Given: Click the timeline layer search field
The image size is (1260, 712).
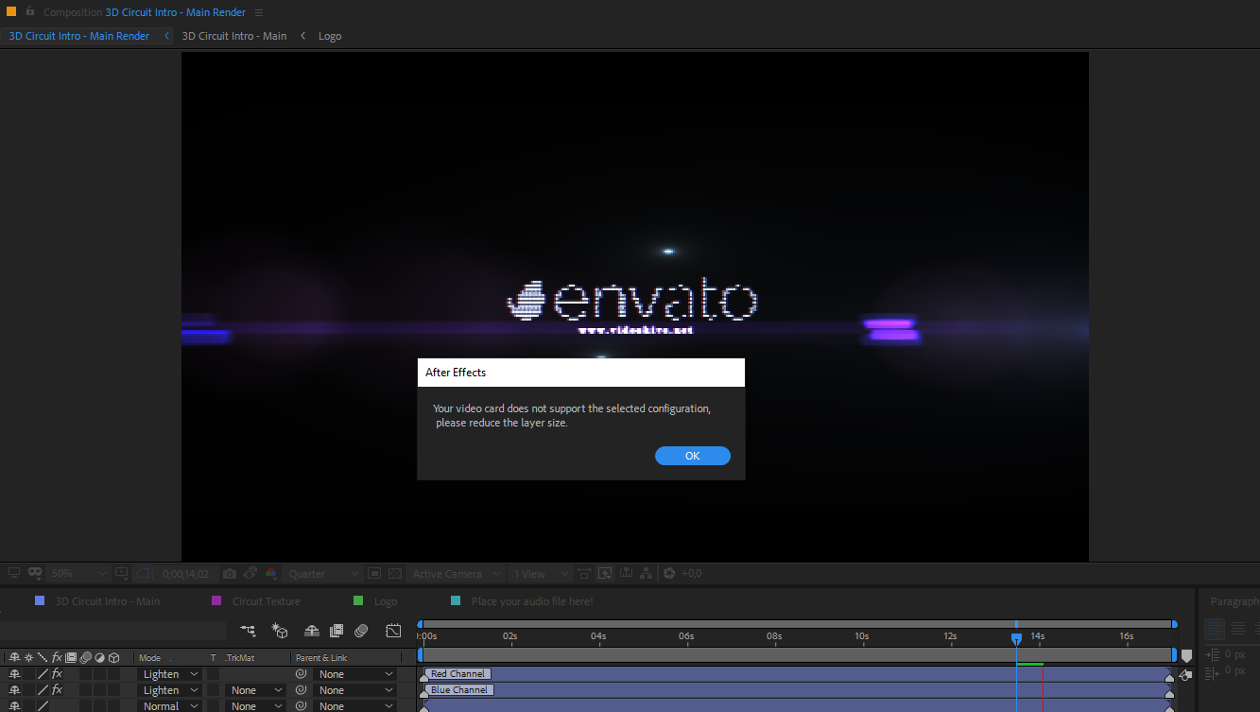Looking at the screenshot, I should 113,631.
